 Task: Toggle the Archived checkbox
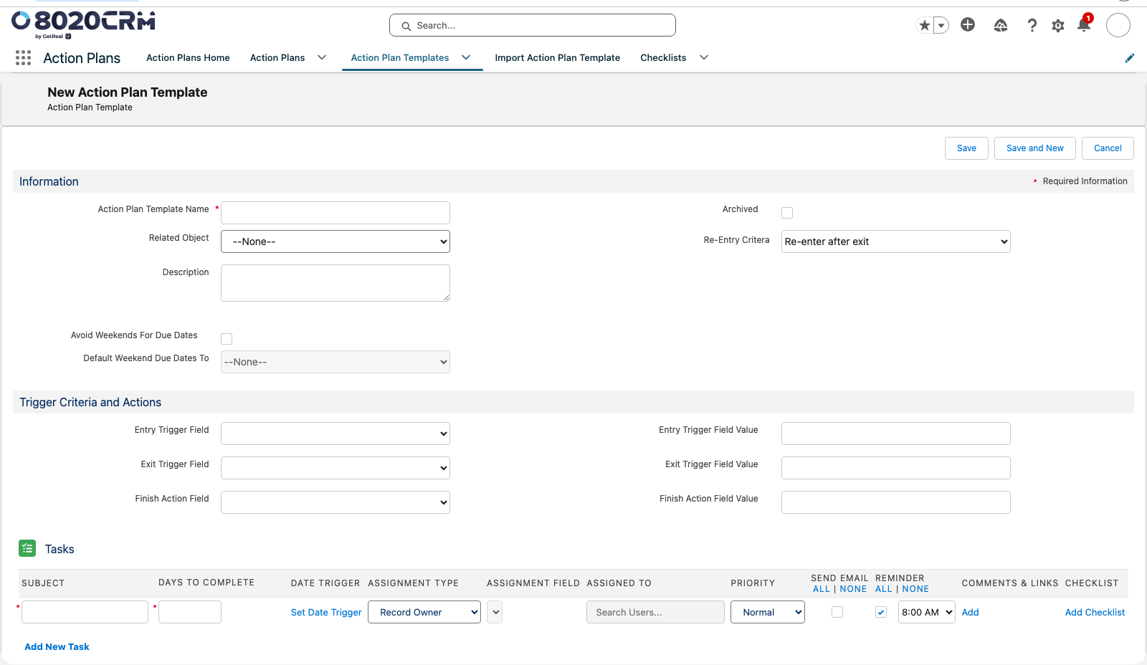click(787, 213)
